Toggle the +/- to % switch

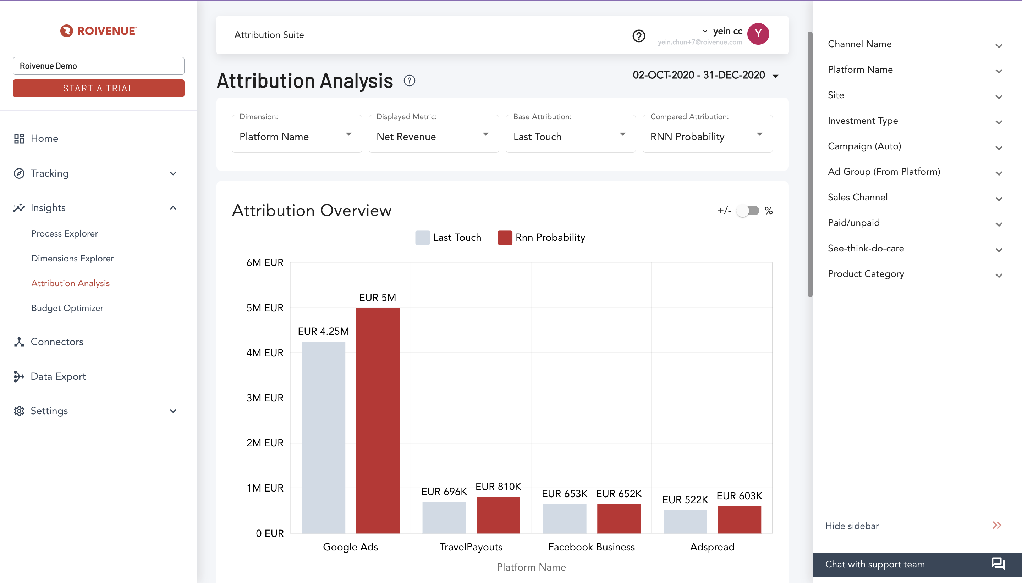(748, 211)
